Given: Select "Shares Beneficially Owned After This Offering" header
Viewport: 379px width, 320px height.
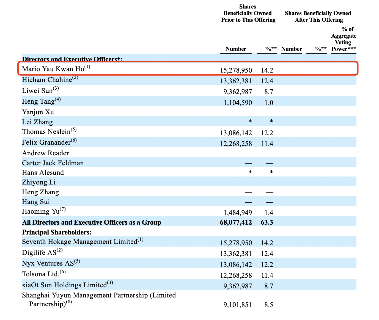Looking at the screenshot, I should [318, 16].
